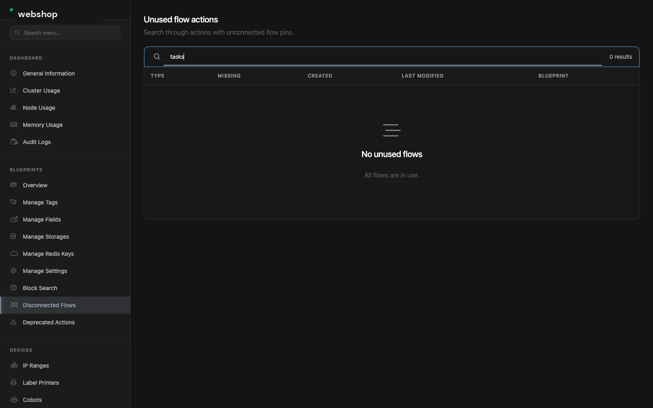Screen dimensions: 653x408
Task: Open IP Ranges under Devices
Action: [65, 366]
